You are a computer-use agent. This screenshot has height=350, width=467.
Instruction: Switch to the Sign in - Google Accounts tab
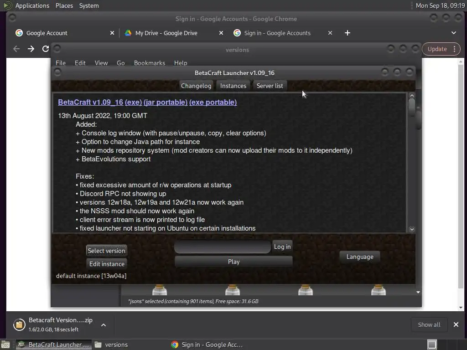coord(282,33)
